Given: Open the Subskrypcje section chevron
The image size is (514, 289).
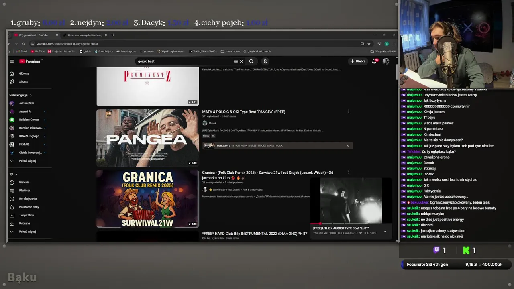Looking at the screenshot, I should [x=31, y=95].
